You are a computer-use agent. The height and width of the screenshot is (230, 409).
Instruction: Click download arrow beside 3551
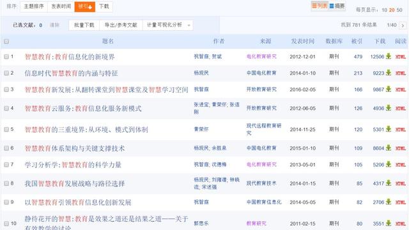[389, 223]
